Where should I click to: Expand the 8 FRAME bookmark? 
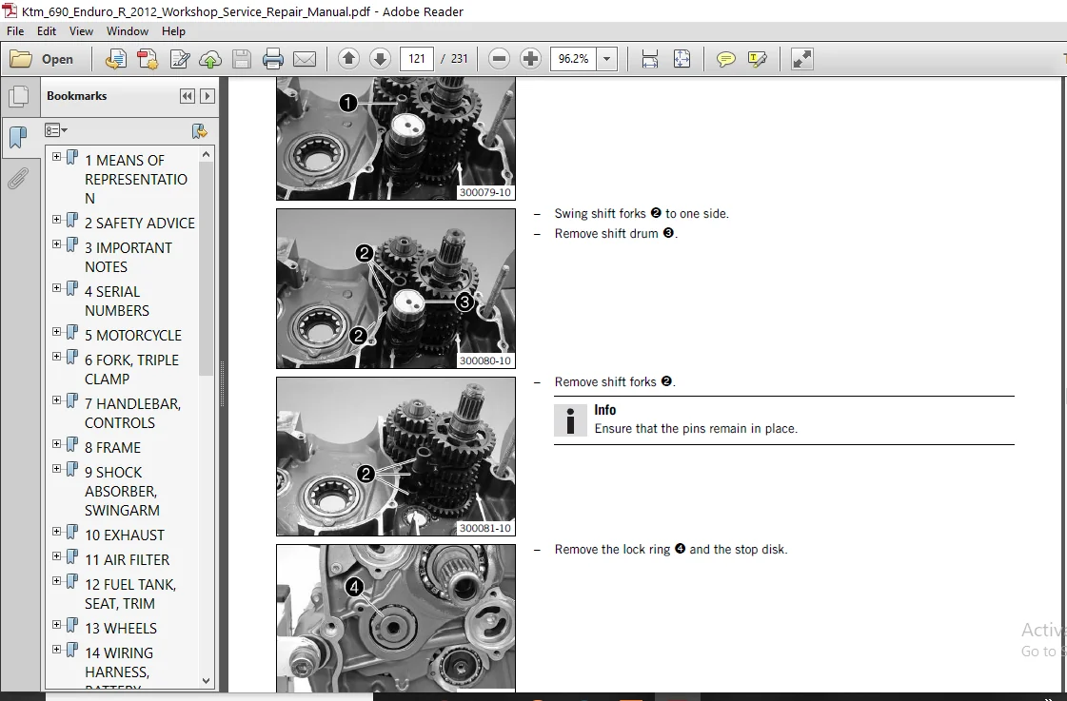[56, 444]
